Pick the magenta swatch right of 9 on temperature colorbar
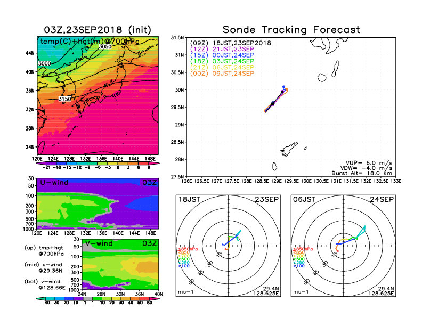This screenshot has height=326, width=422. tap(154, 164)
